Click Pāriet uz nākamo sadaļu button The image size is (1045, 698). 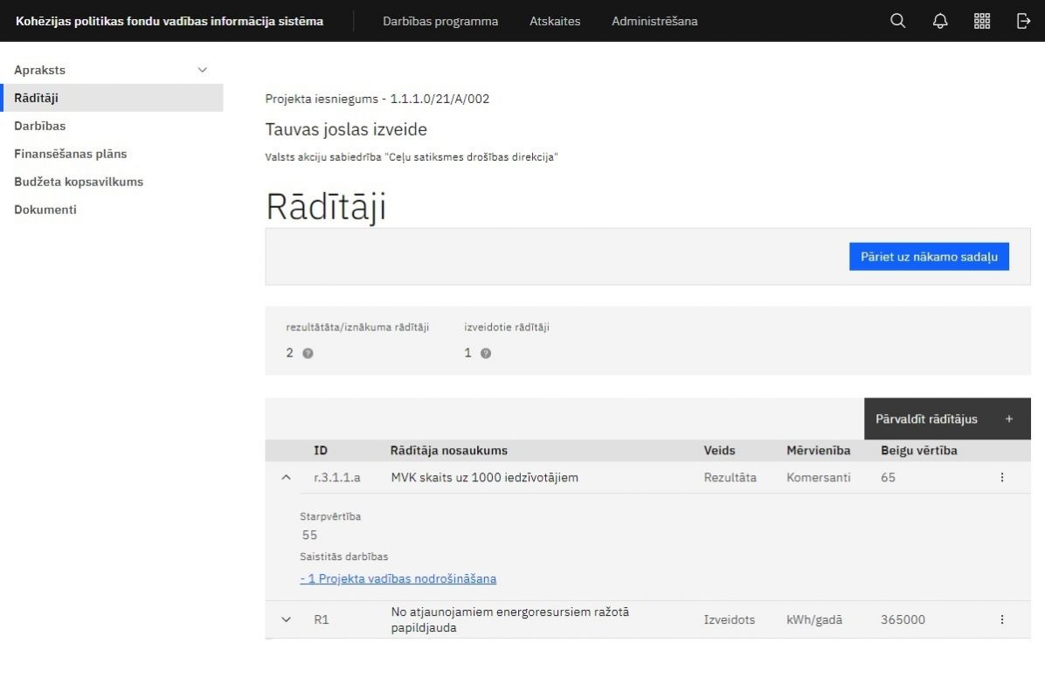(929, 257)
